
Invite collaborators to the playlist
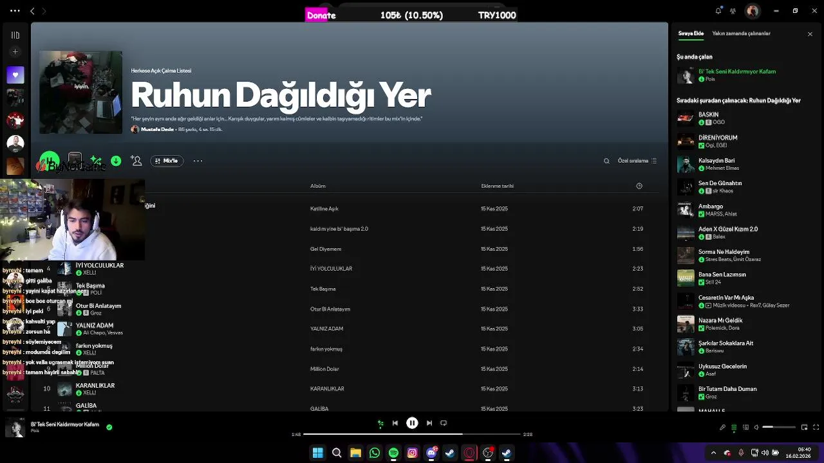[x=136, y=161]
